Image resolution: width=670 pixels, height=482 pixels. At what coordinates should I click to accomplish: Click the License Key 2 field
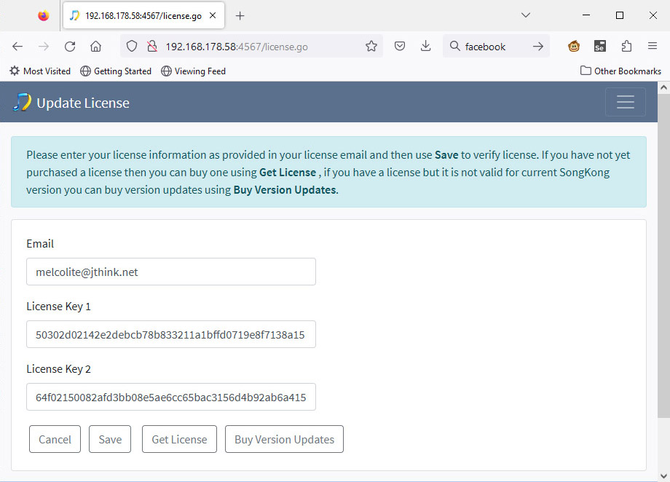pyautogui.click(x=171, y=397)
